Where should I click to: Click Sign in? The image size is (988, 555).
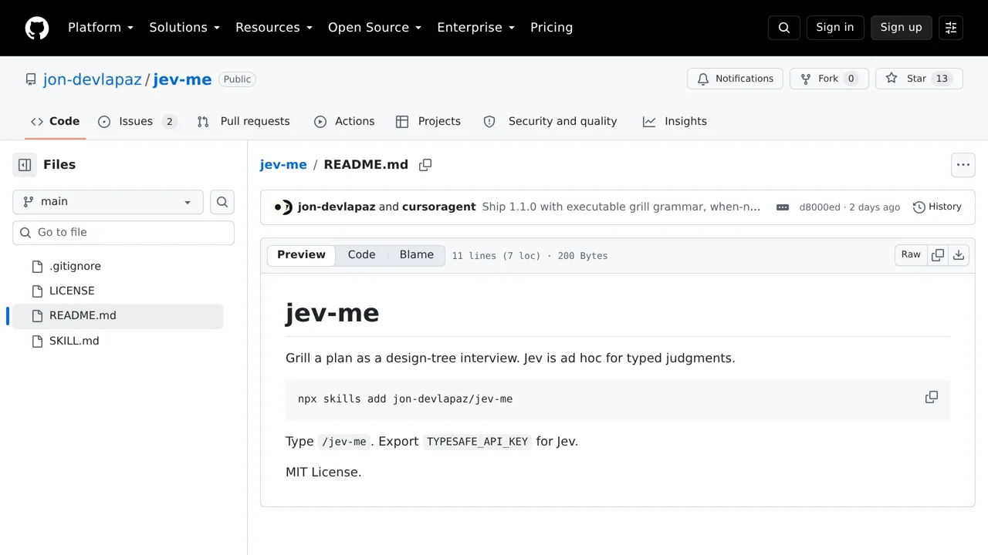pos(835,28)
